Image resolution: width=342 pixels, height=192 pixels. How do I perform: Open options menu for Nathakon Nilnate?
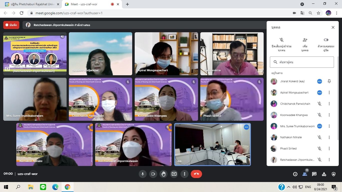[329, 137]
